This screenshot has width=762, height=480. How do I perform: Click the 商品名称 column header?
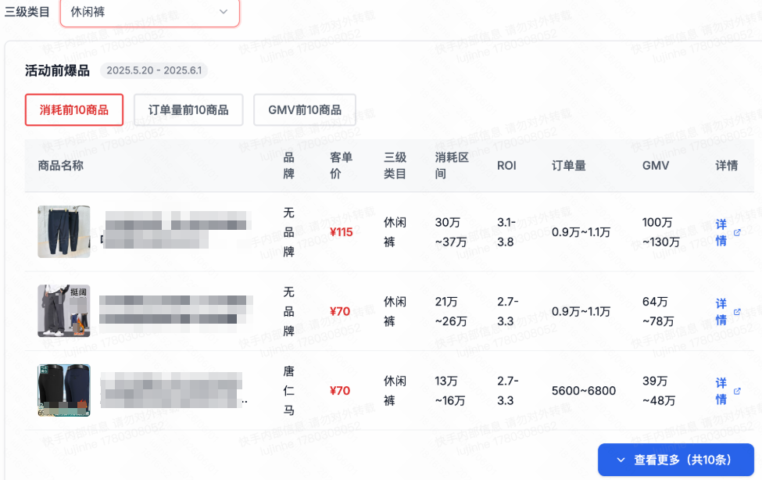(61, 166)
